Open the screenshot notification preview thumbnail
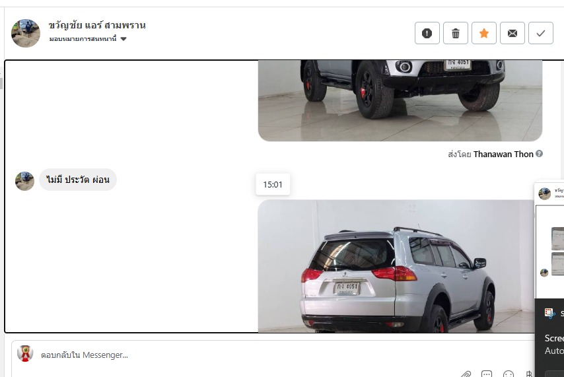 click(549, 240)
